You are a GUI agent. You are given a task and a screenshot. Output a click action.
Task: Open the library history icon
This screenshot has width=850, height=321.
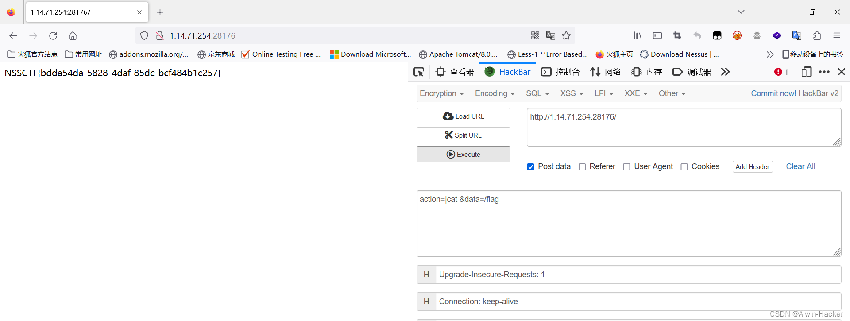pos(637,36)
